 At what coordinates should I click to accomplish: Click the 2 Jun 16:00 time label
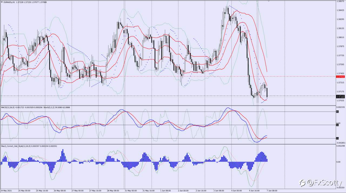coord(202,191)
